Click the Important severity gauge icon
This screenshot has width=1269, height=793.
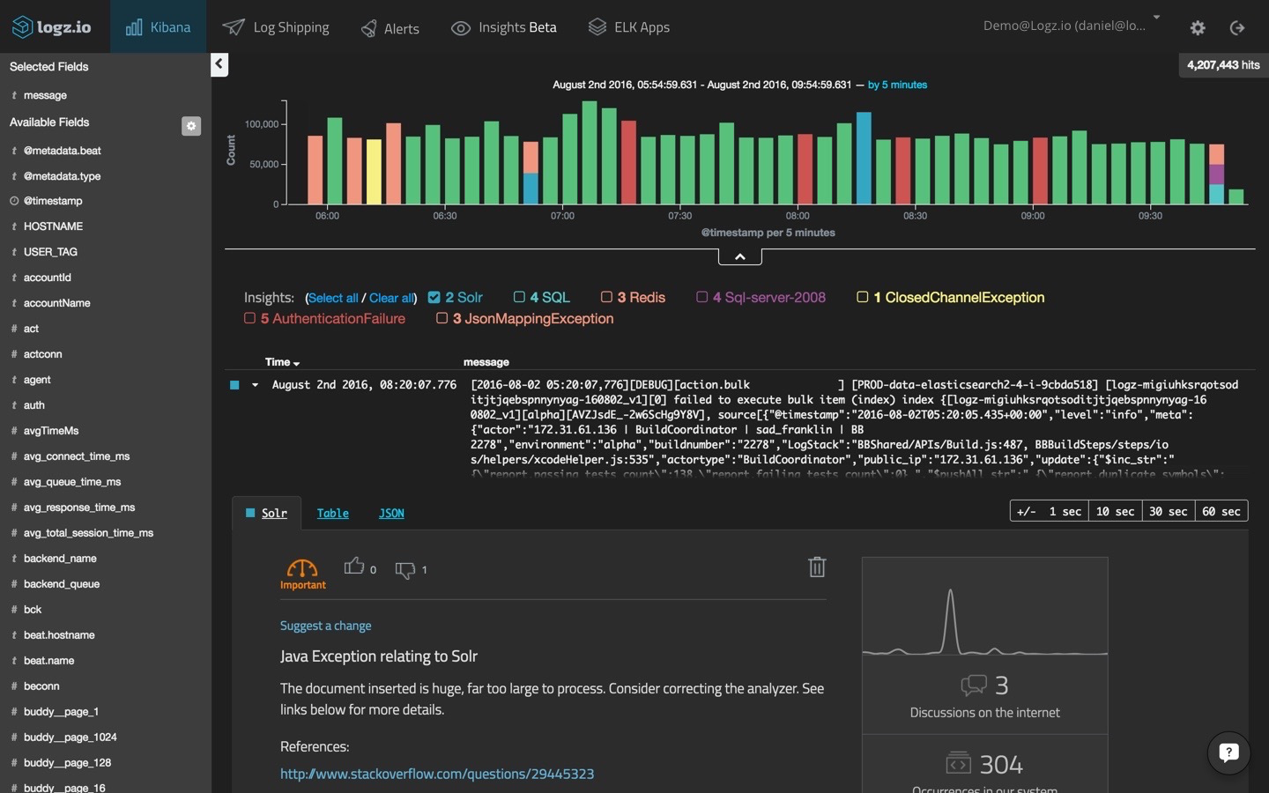point(302,568)
